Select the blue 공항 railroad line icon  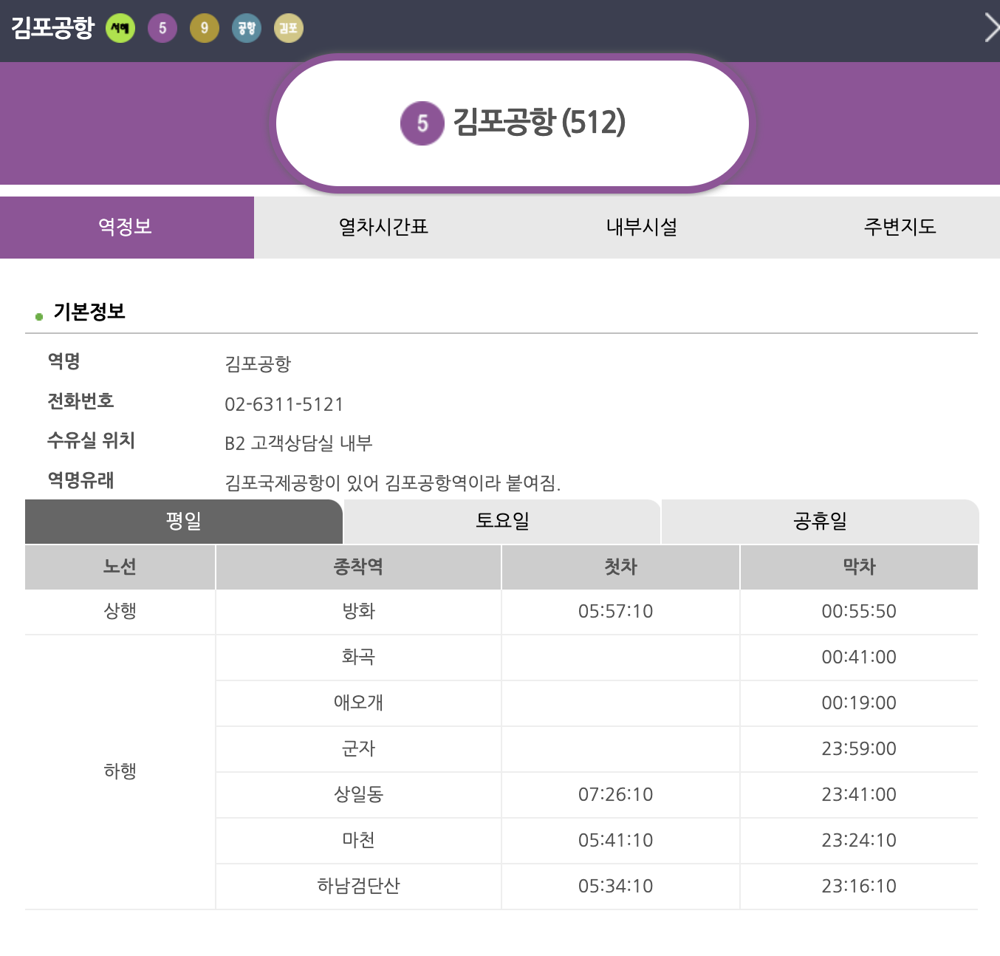pos(247,29)
